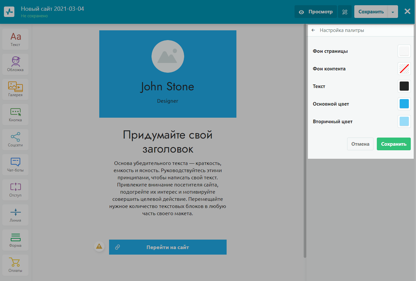Choose the Галерея block icon

click(15, 89)
